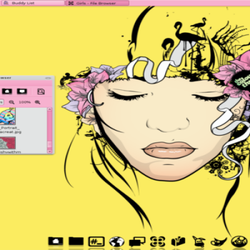Select the colorful portrait thumbnail
250x250 pixels.
point(7,116)
